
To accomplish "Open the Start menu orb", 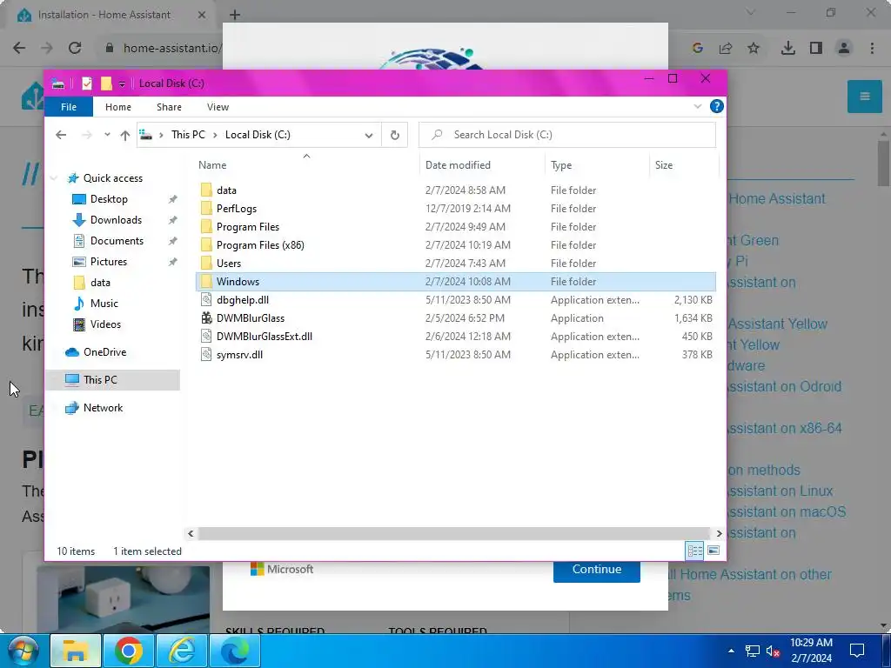I will coord(22,651).
